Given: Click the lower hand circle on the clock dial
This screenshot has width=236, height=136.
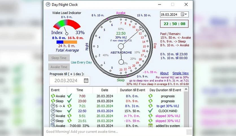Looking at the screenshot, I should coord(121,62).
